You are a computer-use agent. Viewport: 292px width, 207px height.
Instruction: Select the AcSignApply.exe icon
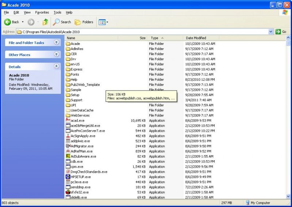pos(68,136)
